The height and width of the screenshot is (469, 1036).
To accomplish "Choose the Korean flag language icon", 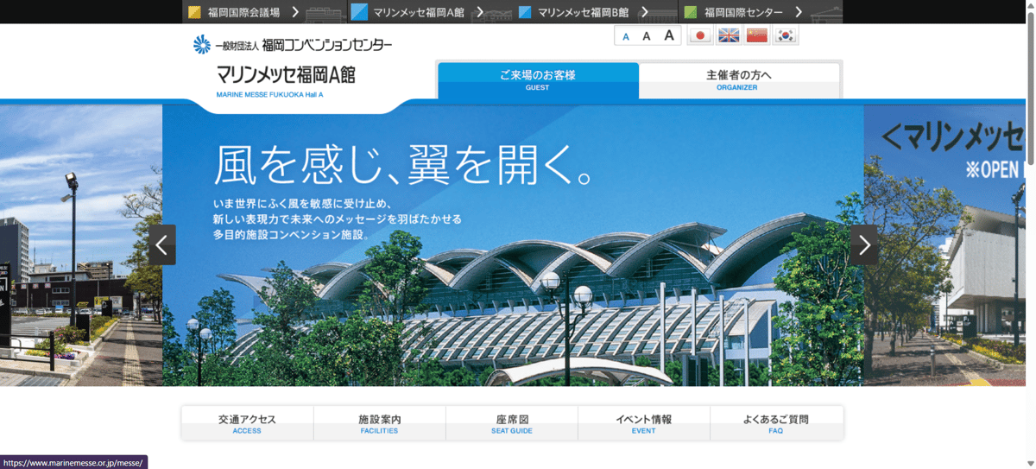I will (785, 35).
